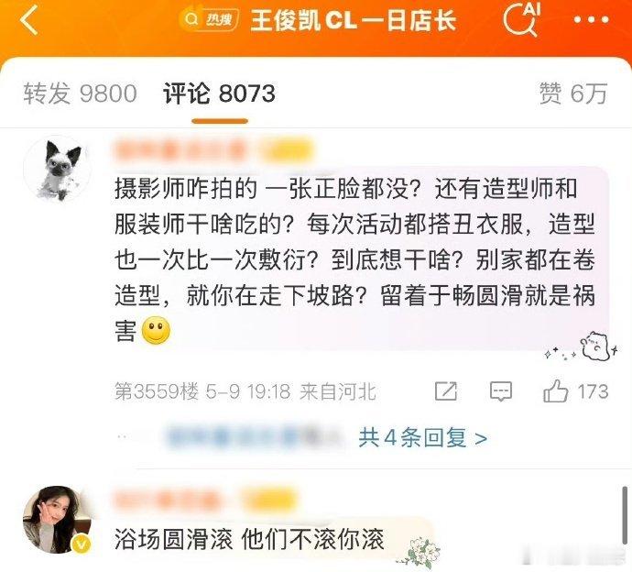The image size is (632, 572).
Task: Open the AI search icon
Action: click(x=521, y=18)
